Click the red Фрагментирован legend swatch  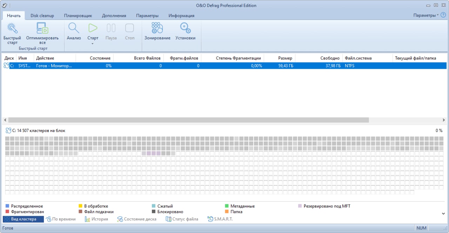[7, 212]
